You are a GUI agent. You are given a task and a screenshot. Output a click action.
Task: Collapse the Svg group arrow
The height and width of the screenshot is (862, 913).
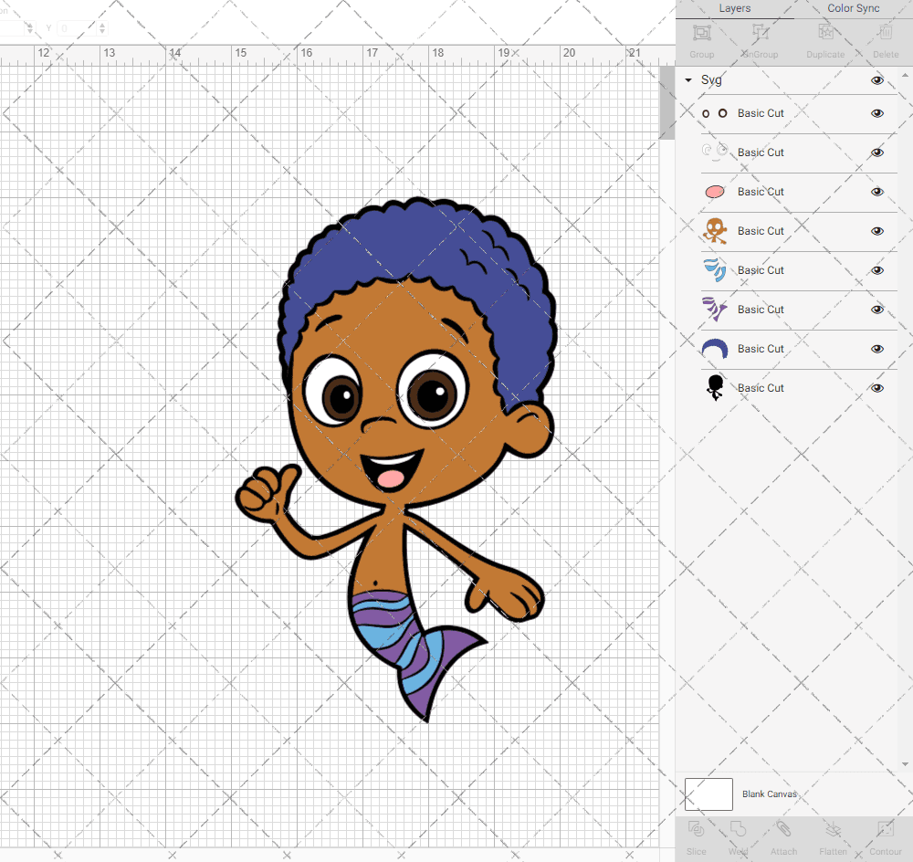(688, 80)
